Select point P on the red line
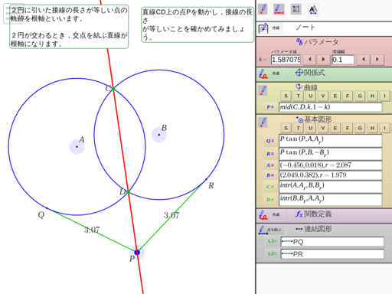This screenshot has width=392, height=294. click(x=137, y=253)
